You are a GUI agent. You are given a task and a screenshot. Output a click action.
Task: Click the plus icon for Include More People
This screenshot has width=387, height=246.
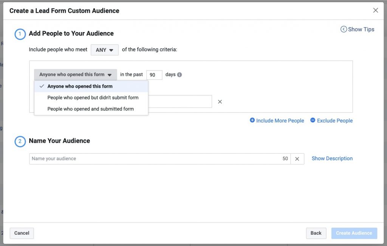(252, 120)
